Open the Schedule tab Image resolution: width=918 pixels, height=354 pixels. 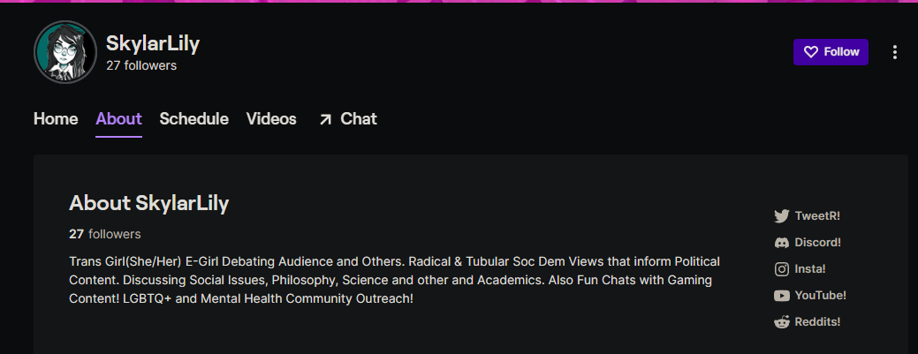pyautogui.click(x=193, y=119)
